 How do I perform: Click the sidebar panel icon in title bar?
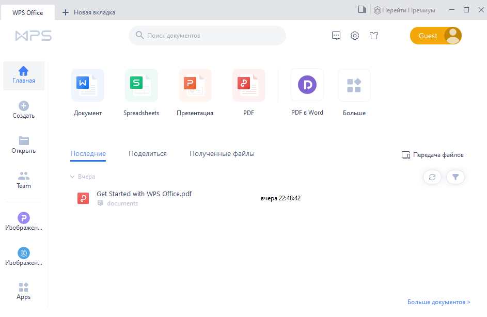362,10
